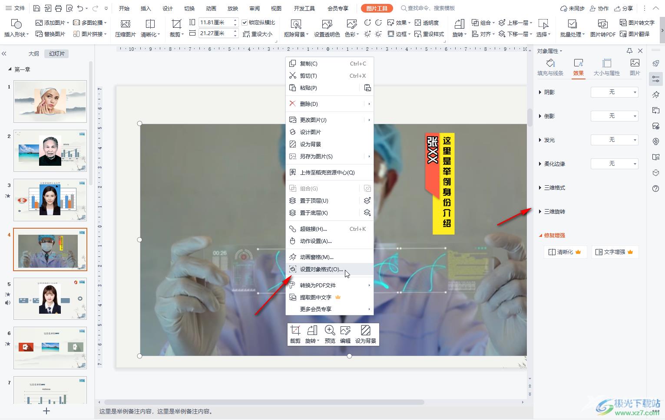665x420 pixels.
Task: Click the Sharpen enhancement button
Action: (x=565, y=252)
